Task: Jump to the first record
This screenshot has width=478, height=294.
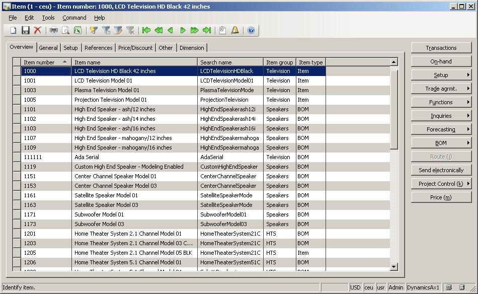Action: point(146,30)
